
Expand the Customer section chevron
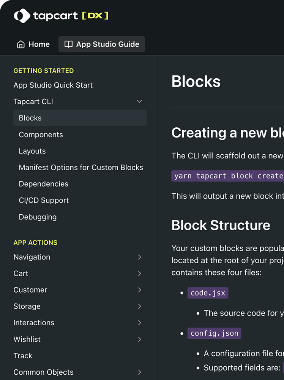point(139,290)
